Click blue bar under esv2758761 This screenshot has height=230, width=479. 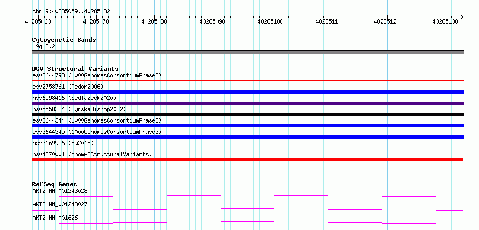[x=248, y=92]
